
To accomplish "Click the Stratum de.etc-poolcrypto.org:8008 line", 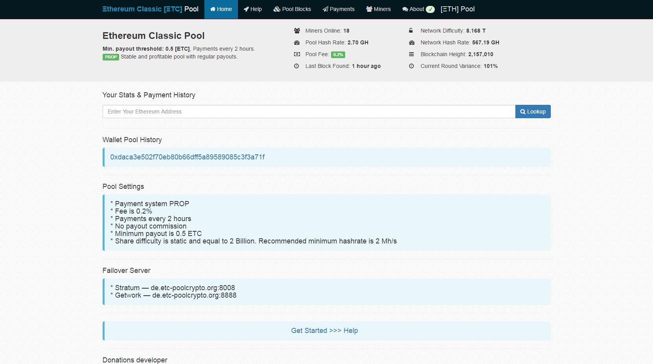I will [173, 288].
